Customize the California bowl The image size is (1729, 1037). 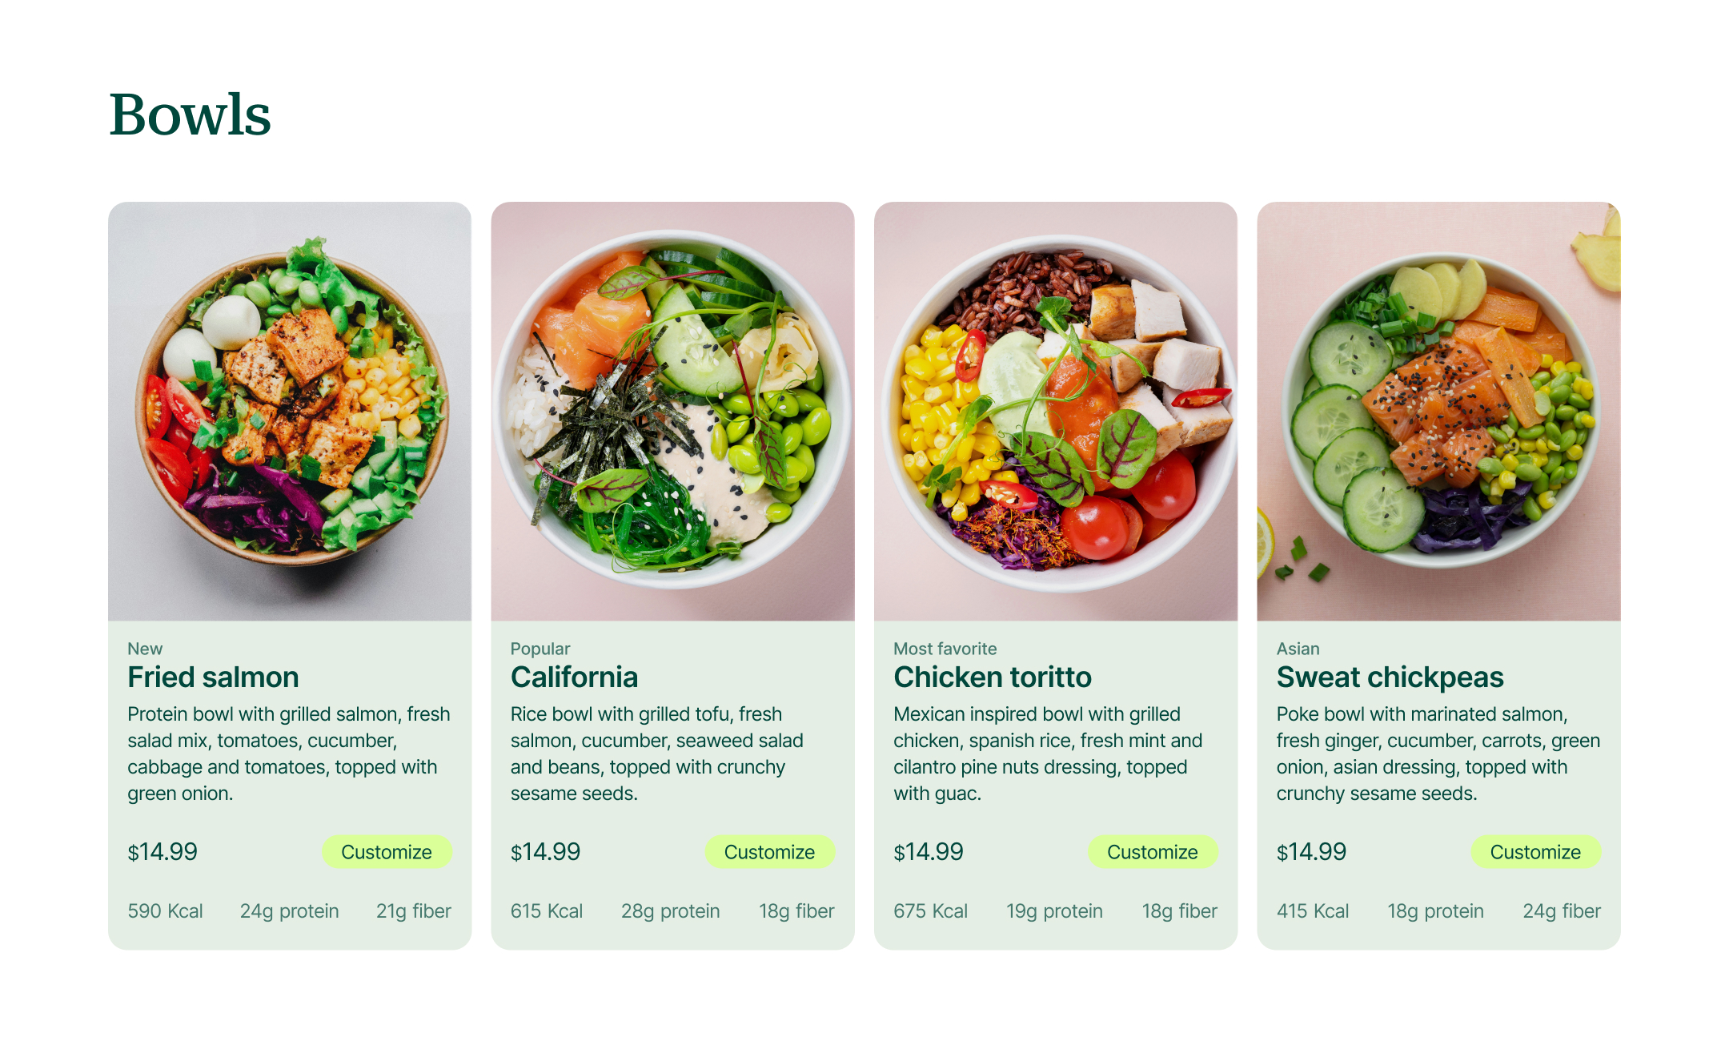[769, 851]
